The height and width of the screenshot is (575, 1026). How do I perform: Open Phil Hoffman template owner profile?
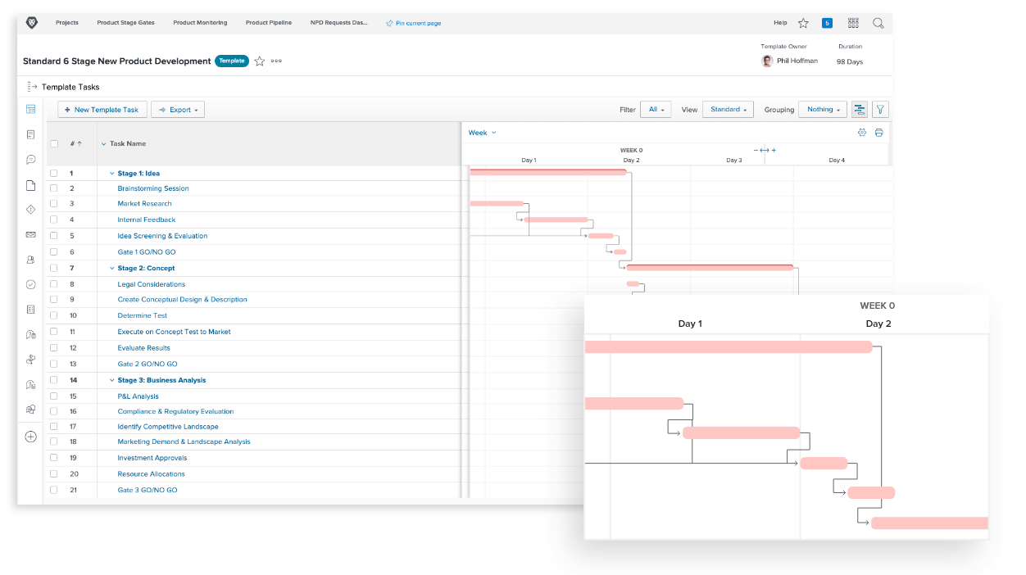797,61
